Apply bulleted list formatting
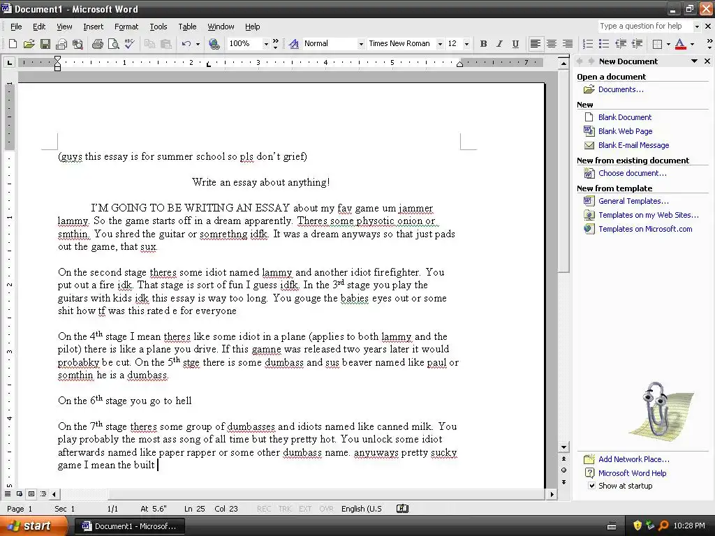The width and height of the screenshot is (715, 536). pos(604,44)
